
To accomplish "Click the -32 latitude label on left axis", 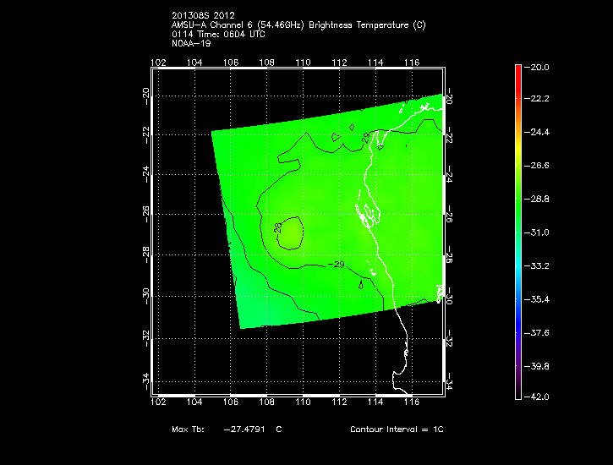I will tap(146, 336).
